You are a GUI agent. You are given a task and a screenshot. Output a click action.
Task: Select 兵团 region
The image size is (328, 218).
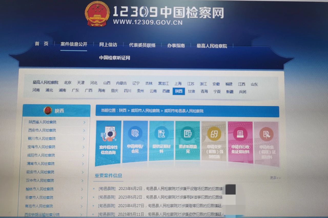point(243,91)
